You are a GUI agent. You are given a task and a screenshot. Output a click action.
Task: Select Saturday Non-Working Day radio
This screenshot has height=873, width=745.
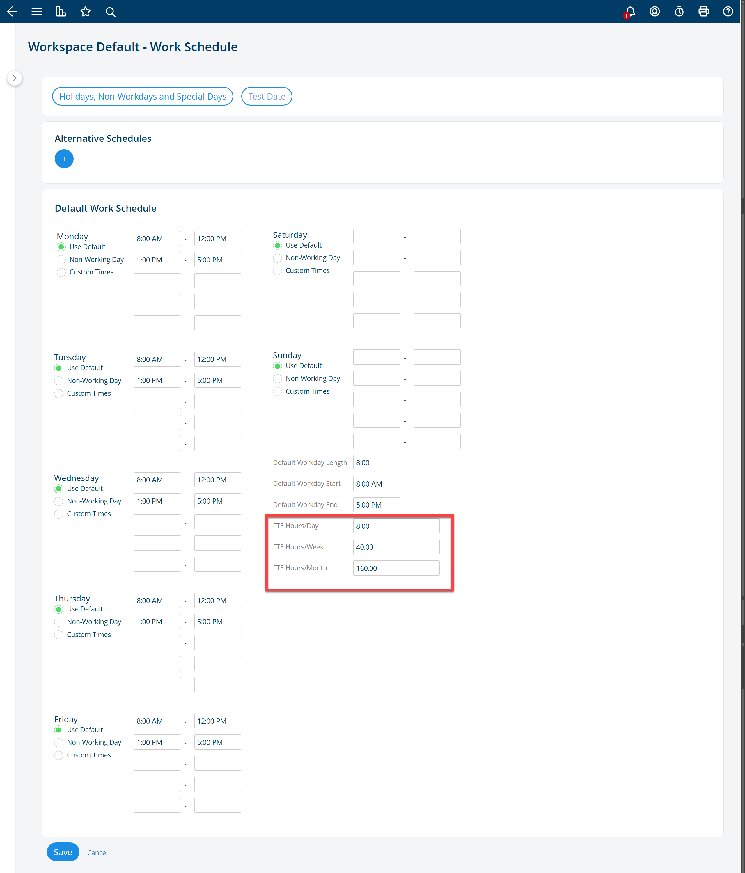pos(277,258)
